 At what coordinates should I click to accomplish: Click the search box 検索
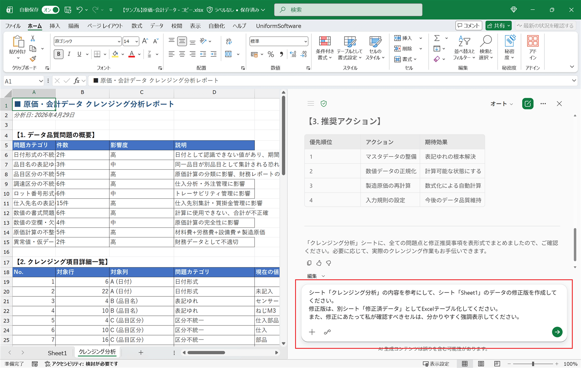tap(348, 10)
